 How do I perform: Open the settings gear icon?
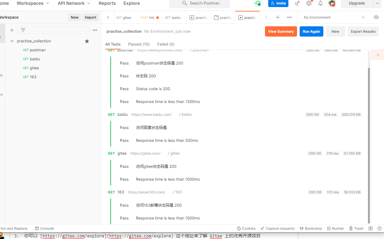309,3
